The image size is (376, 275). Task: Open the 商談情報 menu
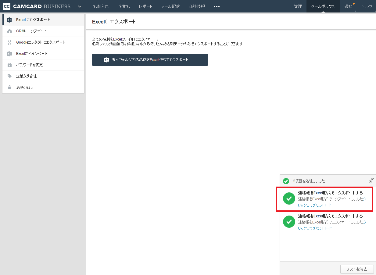coord(197,6)
